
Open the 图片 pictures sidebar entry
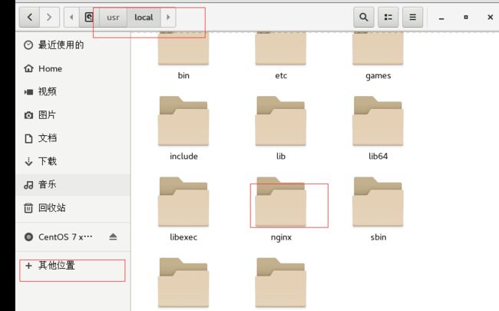[x=73, y=115]
